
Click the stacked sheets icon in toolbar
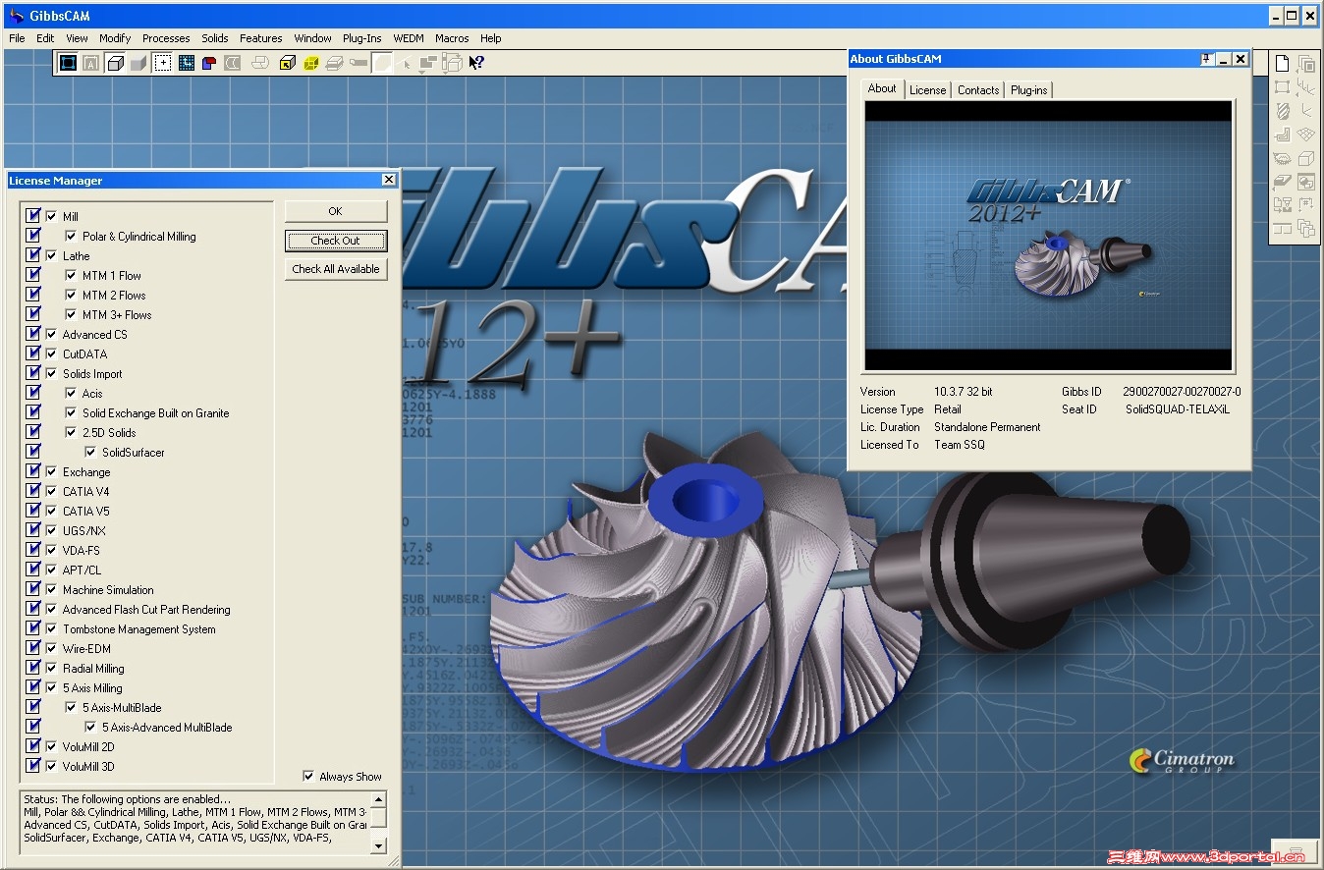(334, 63)
